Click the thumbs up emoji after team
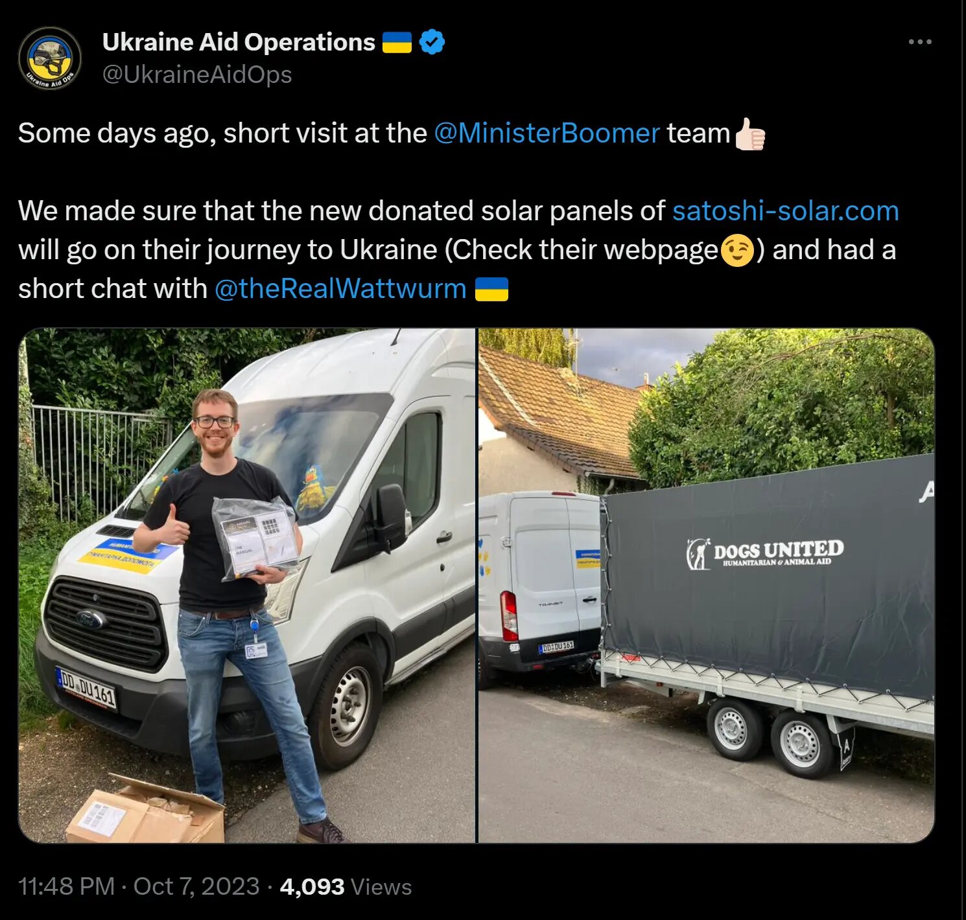Viewport: 966px width, 920px height. click(750, 133)
